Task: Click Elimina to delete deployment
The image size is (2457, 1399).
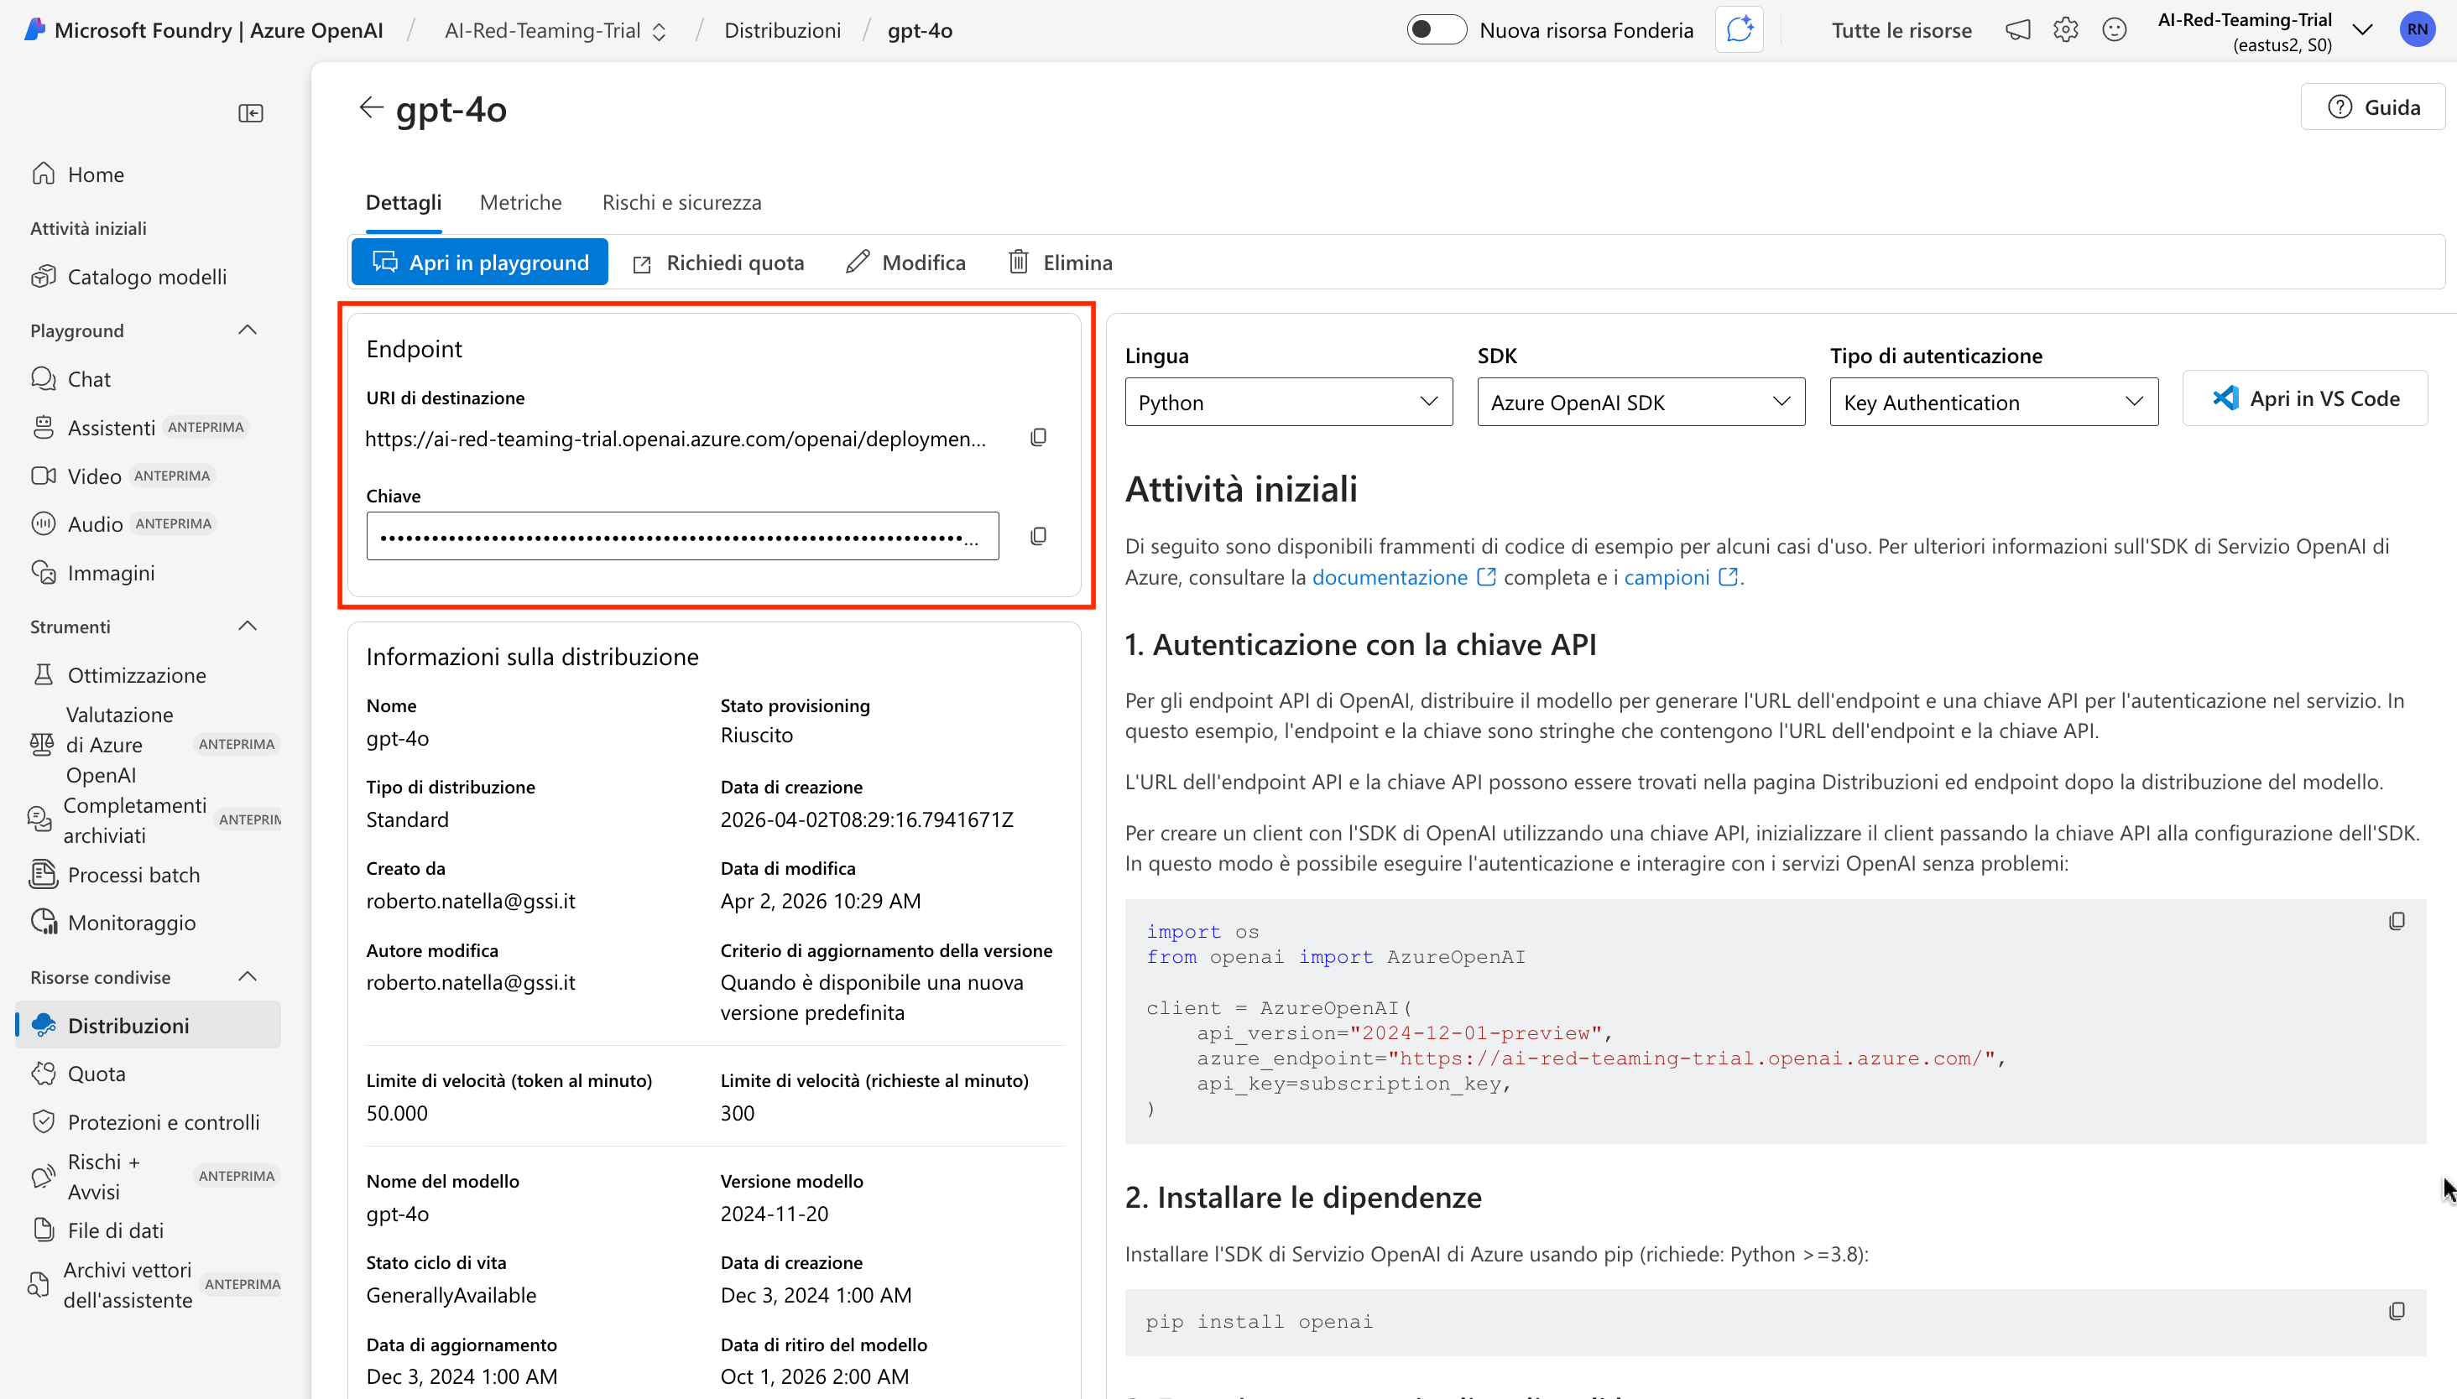Action: 1061,263
